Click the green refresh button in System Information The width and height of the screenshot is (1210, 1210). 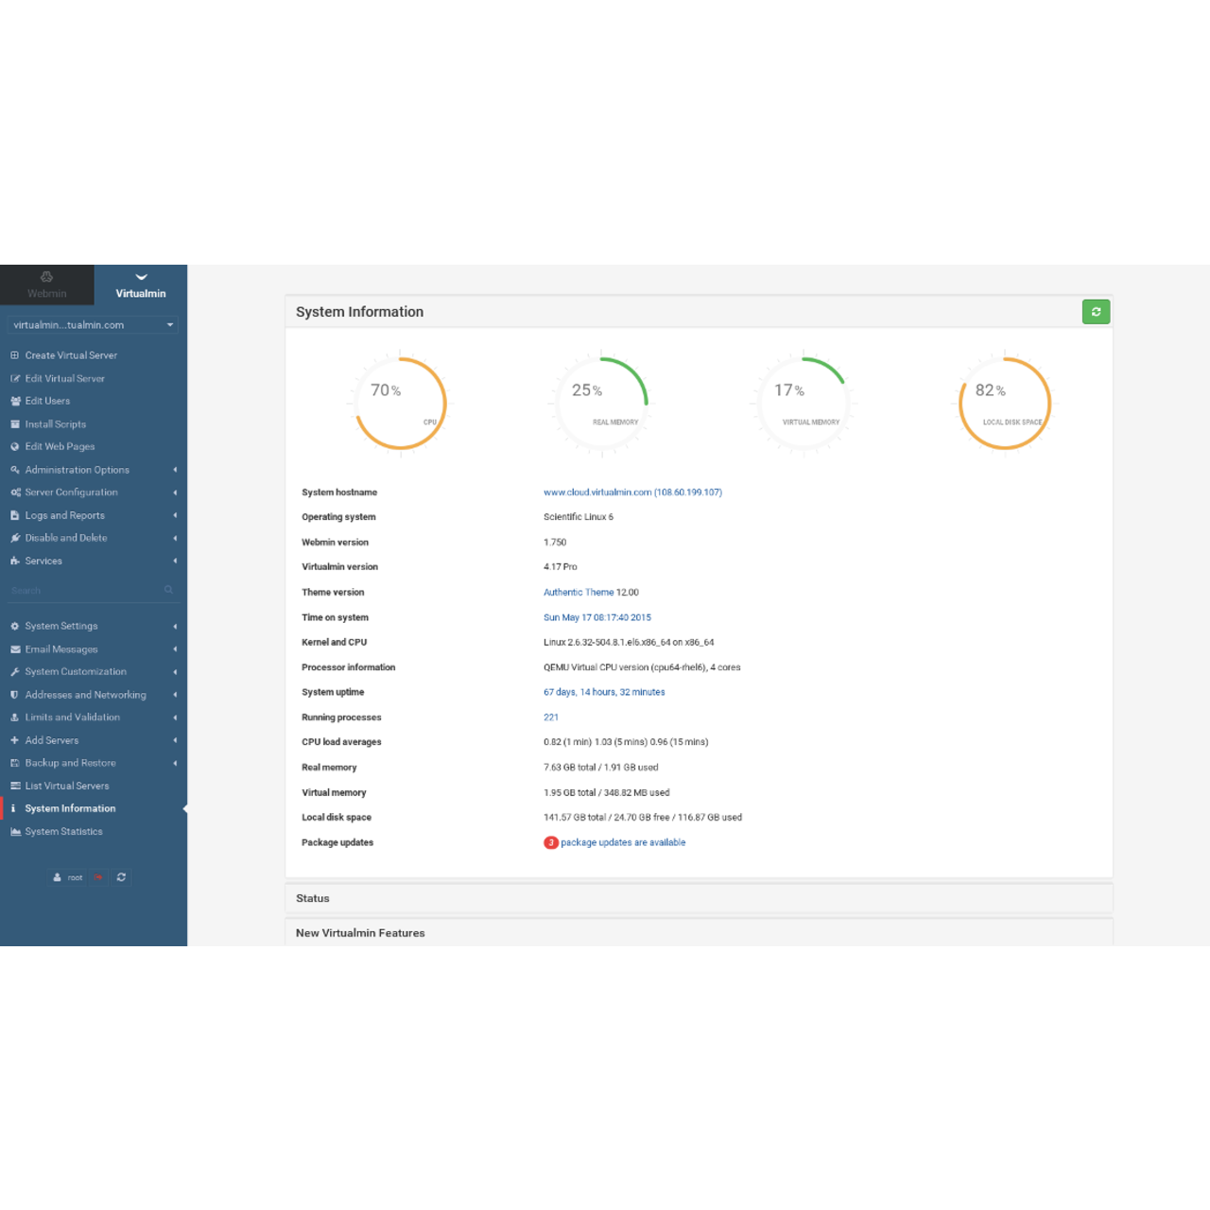1096,312
